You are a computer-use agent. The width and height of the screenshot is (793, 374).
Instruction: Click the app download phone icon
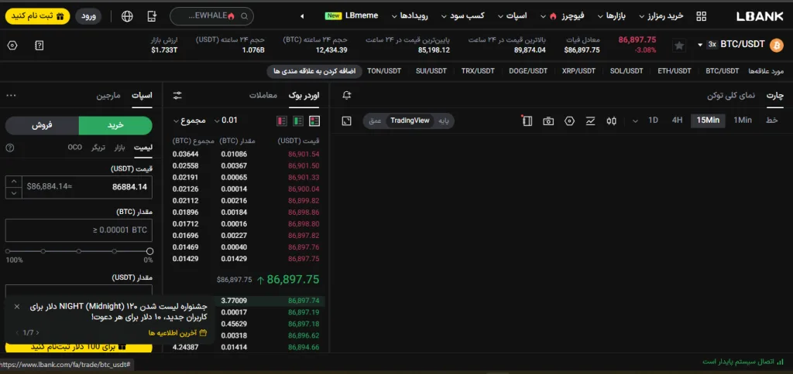point(152,15)
